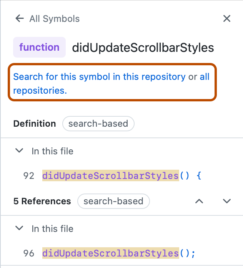This screenshot has height=268, width=243.
Task: Click the line number 92
Action: coord(29,176)
